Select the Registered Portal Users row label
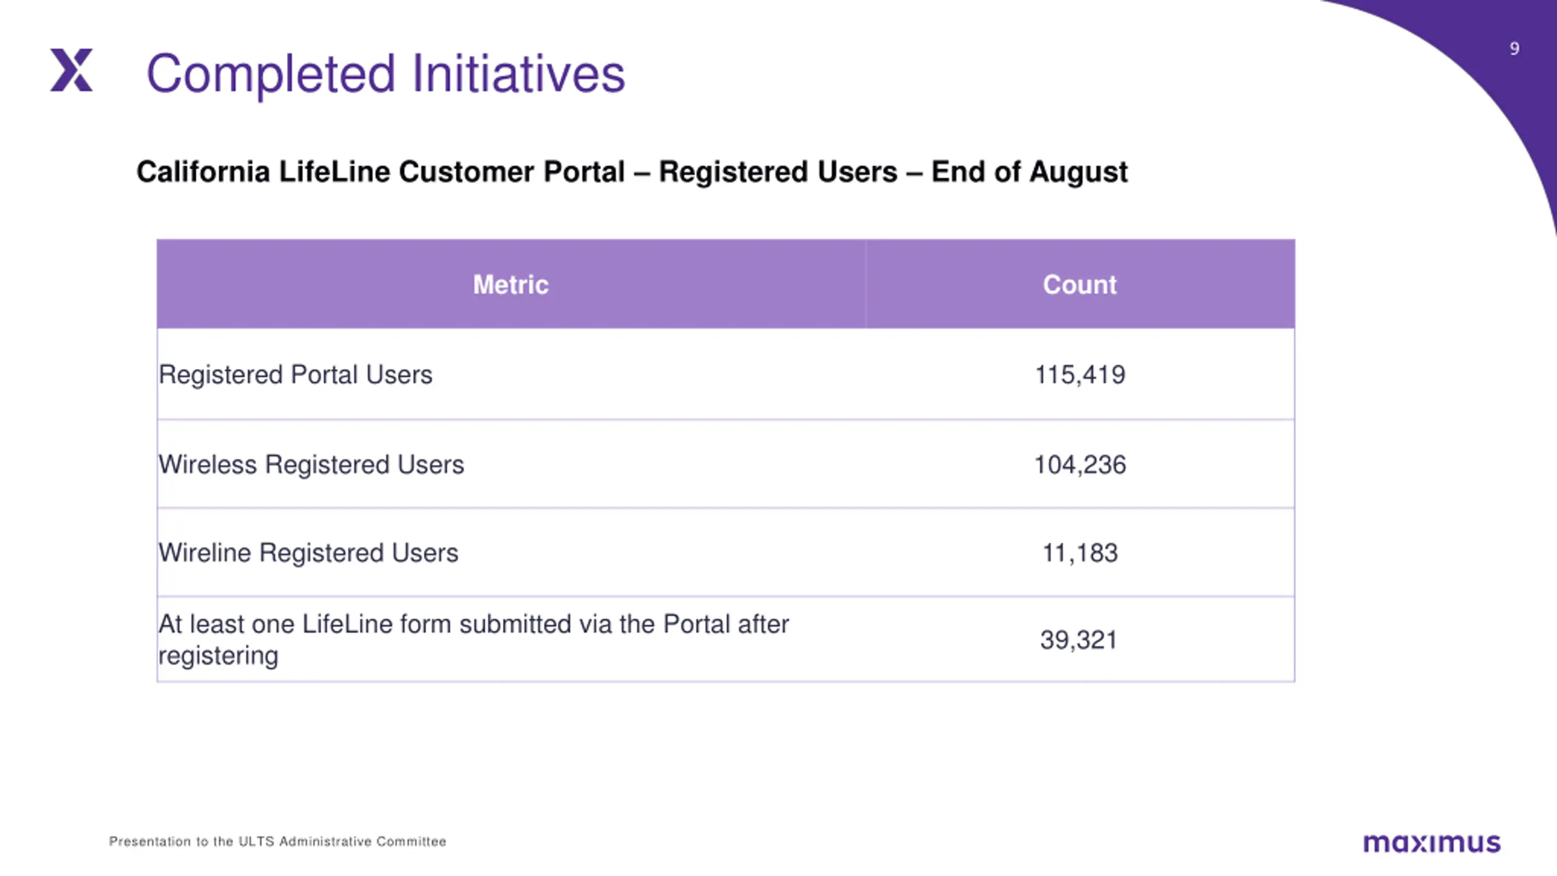 (x=296, y=374)
